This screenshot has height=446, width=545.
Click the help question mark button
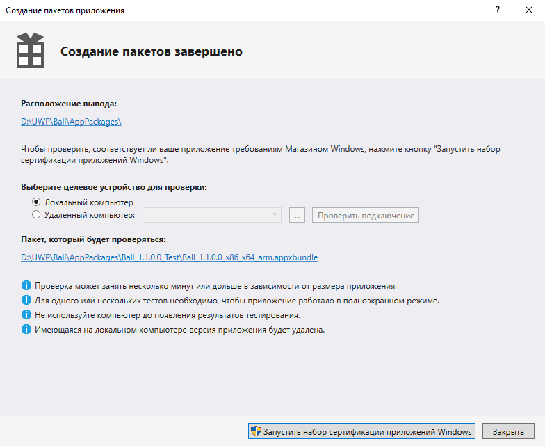tap(498, 10)
